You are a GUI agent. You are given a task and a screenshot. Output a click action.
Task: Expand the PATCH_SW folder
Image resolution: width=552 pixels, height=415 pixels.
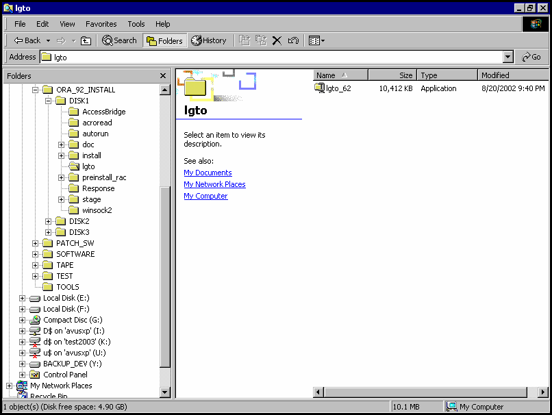(35, 243)
